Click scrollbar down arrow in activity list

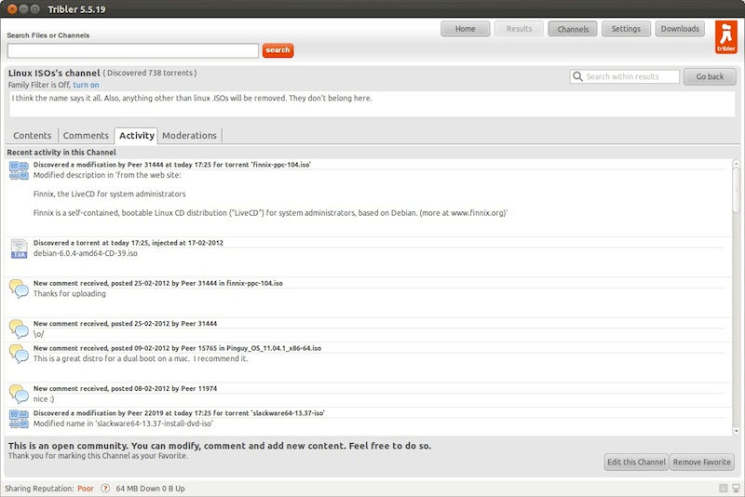[736, 431]
